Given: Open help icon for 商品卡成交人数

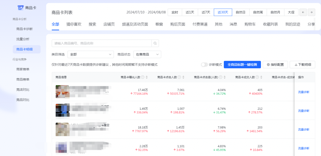Looking at the screenshot, I should (x=257, y=77).
